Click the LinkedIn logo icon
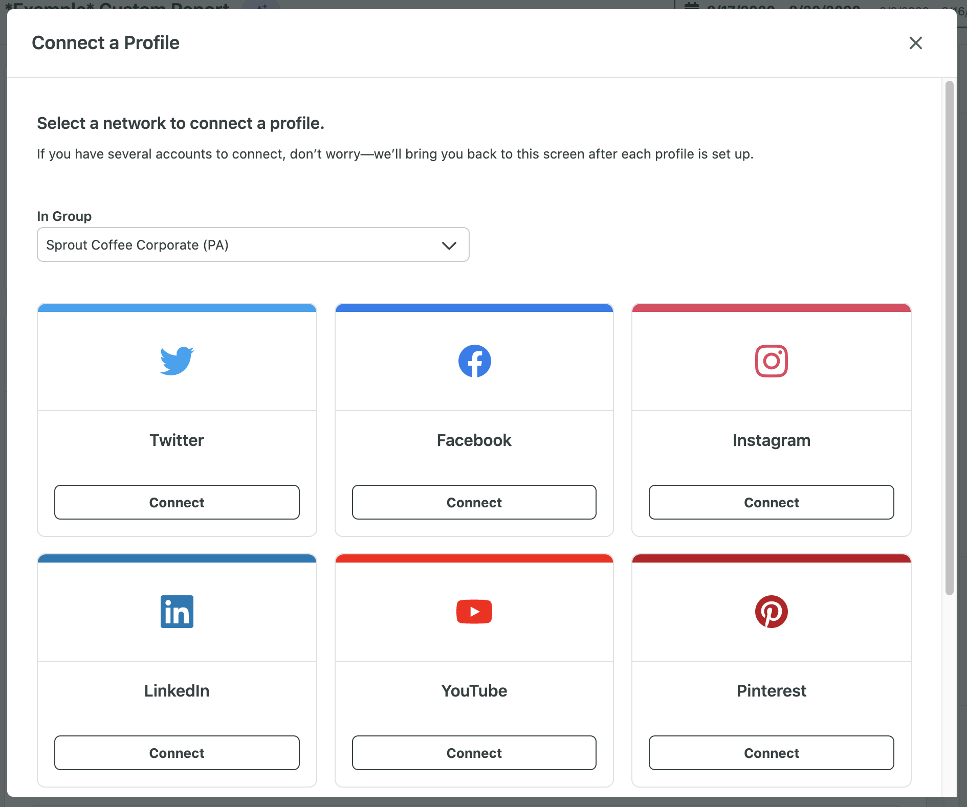 point(177,612)
